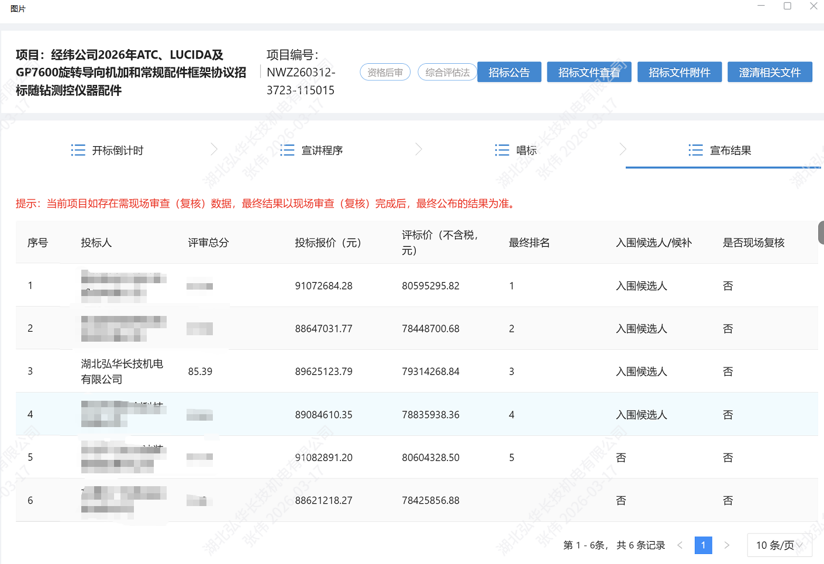The width and height of the screenshot is (824, 564).
Task: Click the list icon beside 开标倒计时
Action: (78, 150)
